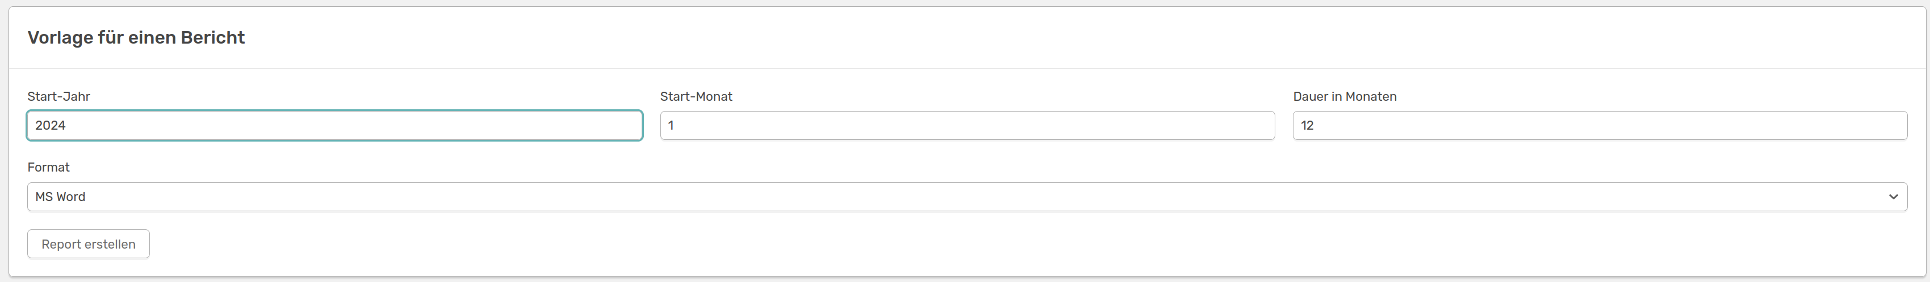Place cursor on the 2024 year value
The width and height of the screenshot is (1930, 282).
click(x=50, y=126)
